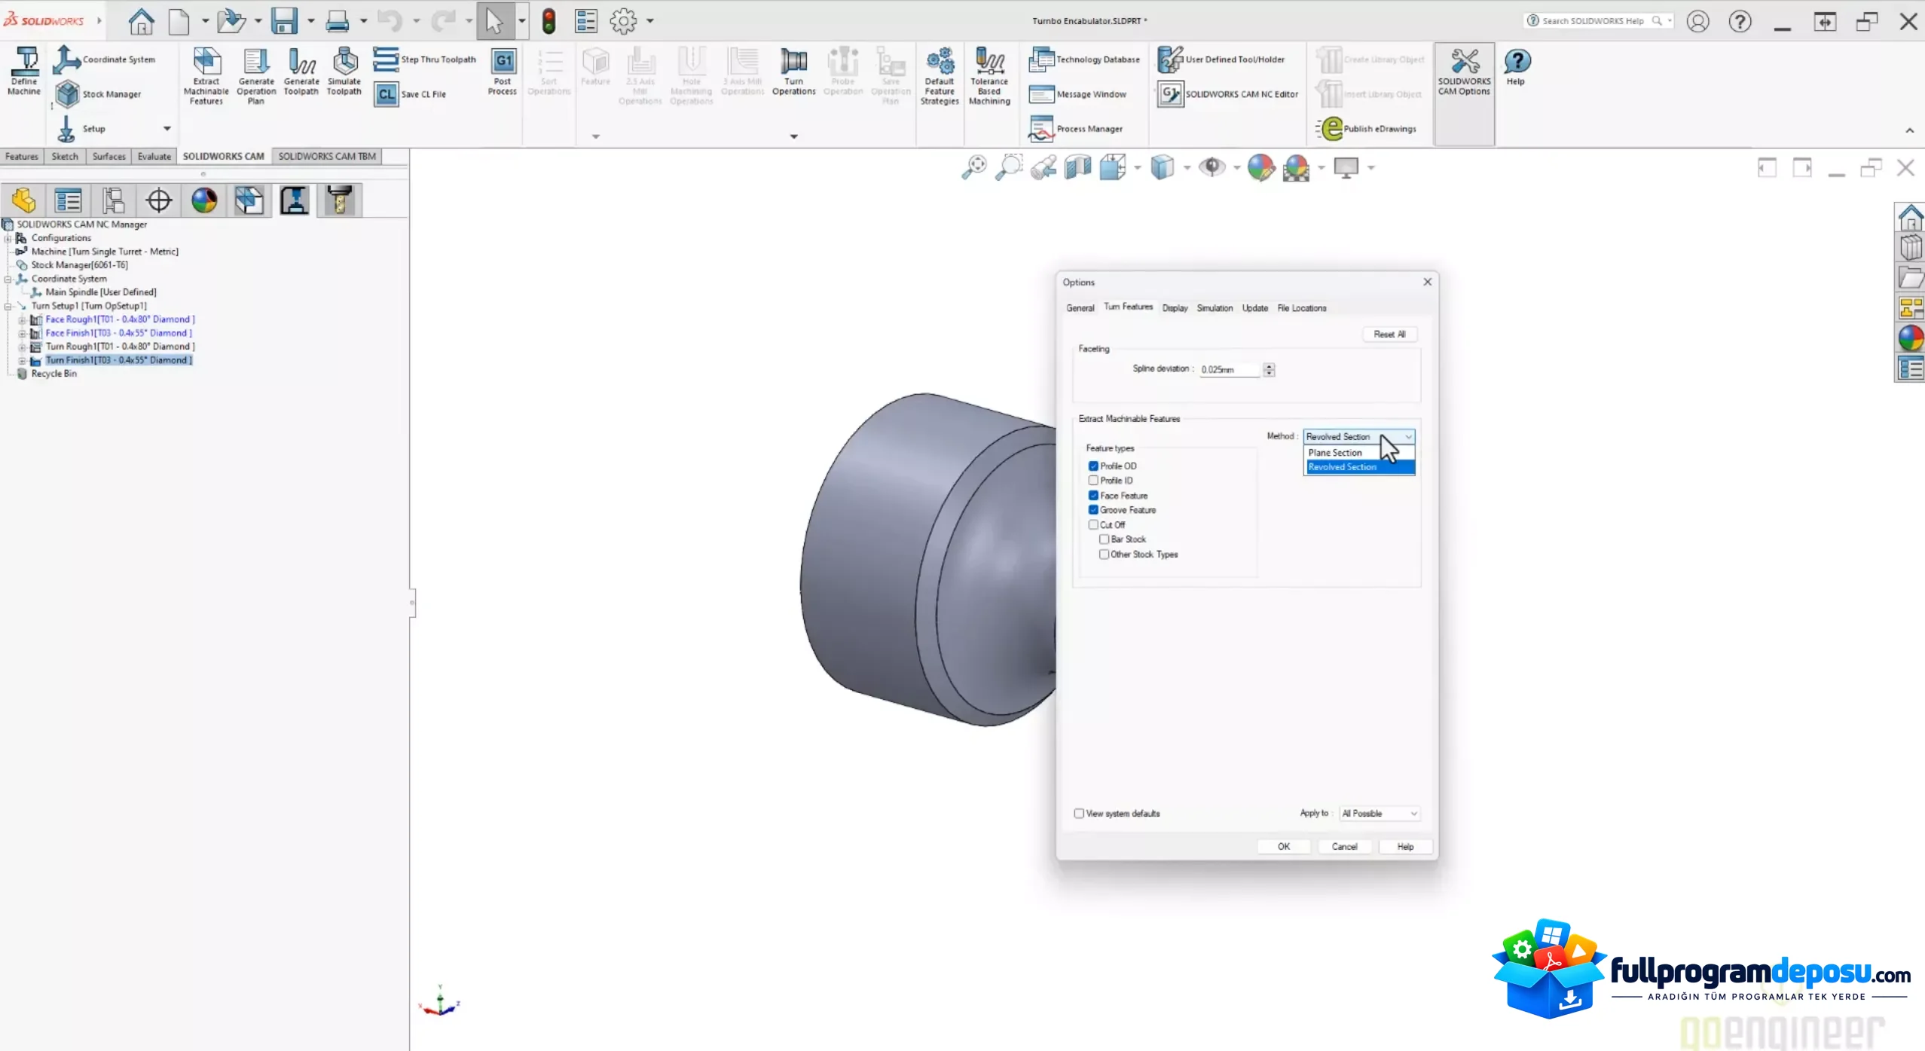
Task: Switch to the General options tab
Action: pyautogui.click(x=1080, y=308)
